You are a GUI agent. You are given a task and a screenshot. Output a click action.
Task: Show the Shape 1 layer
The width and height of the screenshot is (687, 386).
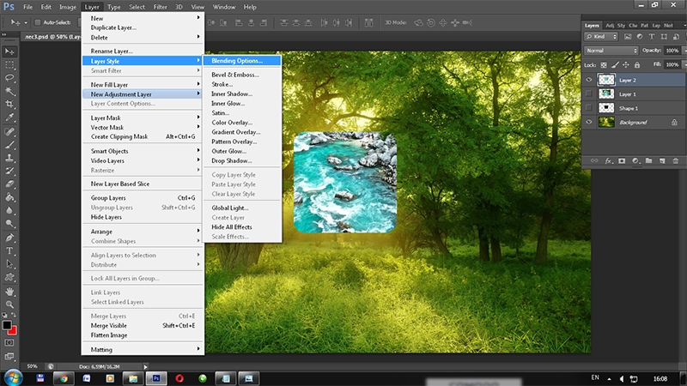tap(589, 108)
